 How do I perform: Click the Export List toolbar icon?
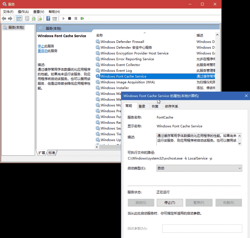point(40,19)
